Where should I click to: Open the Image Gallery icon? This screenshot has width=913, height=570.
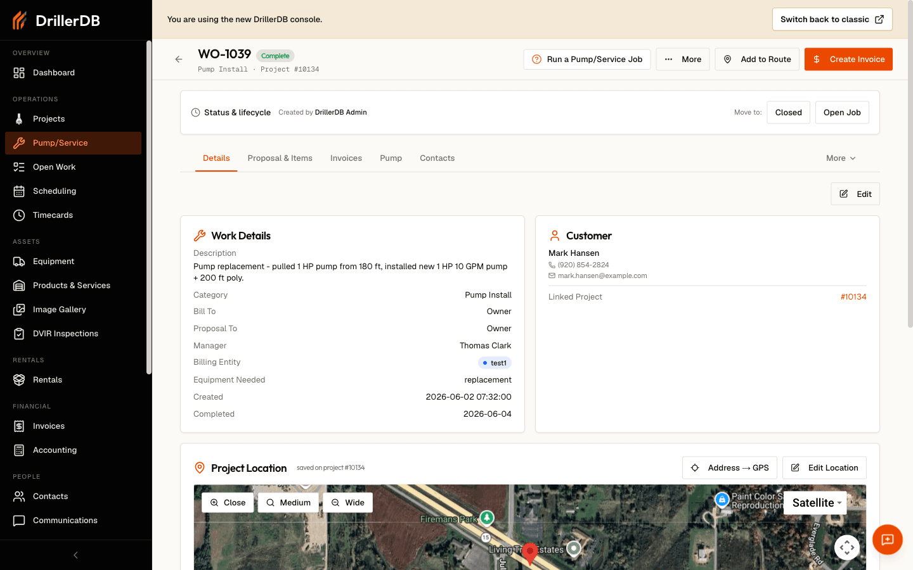click(19, 310)
